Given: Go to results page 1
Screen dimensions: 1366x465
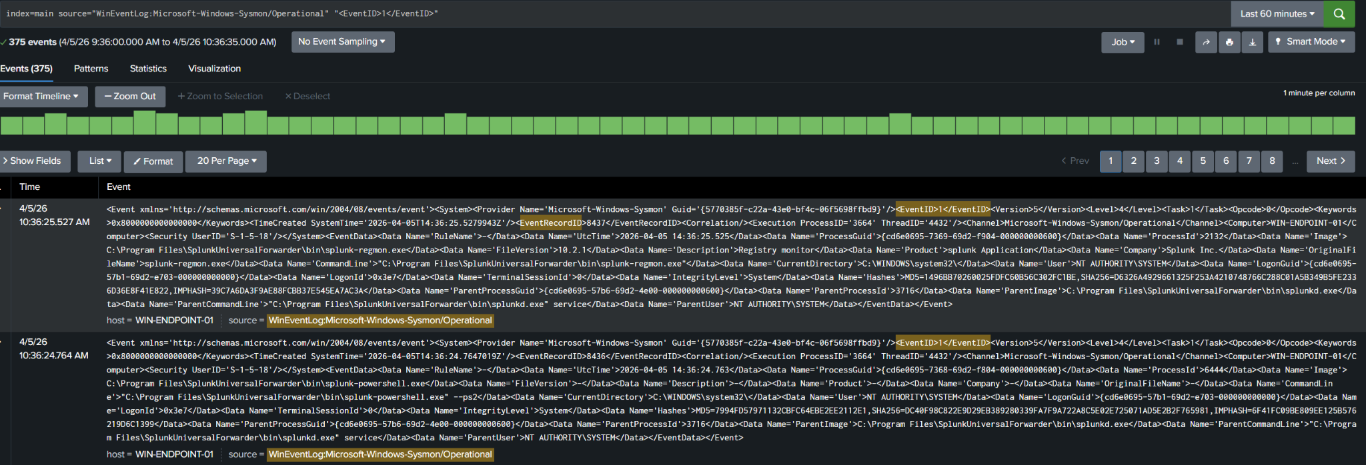Looking at the screenshot, I should pyautogui.click(x=1111, y=161).
